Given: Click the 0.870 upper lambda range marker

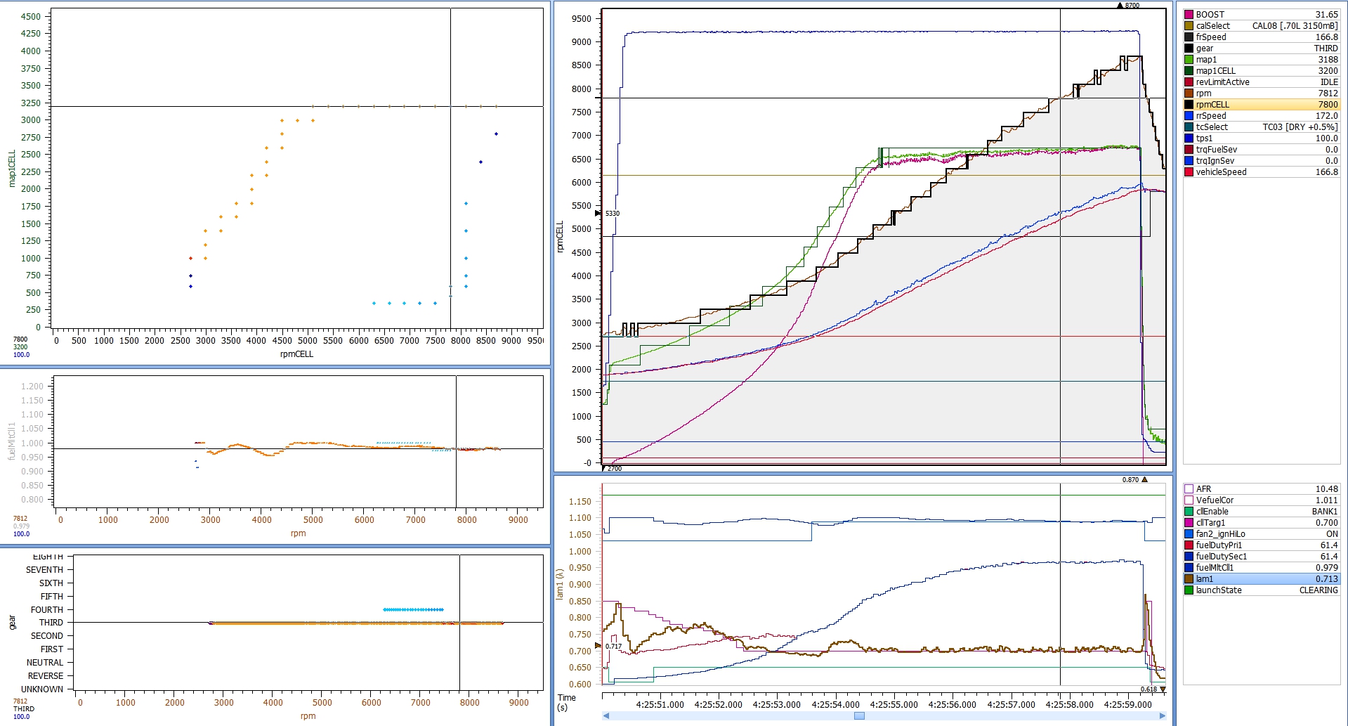Looking at the screenshot, I should [x=1144, y=479].
